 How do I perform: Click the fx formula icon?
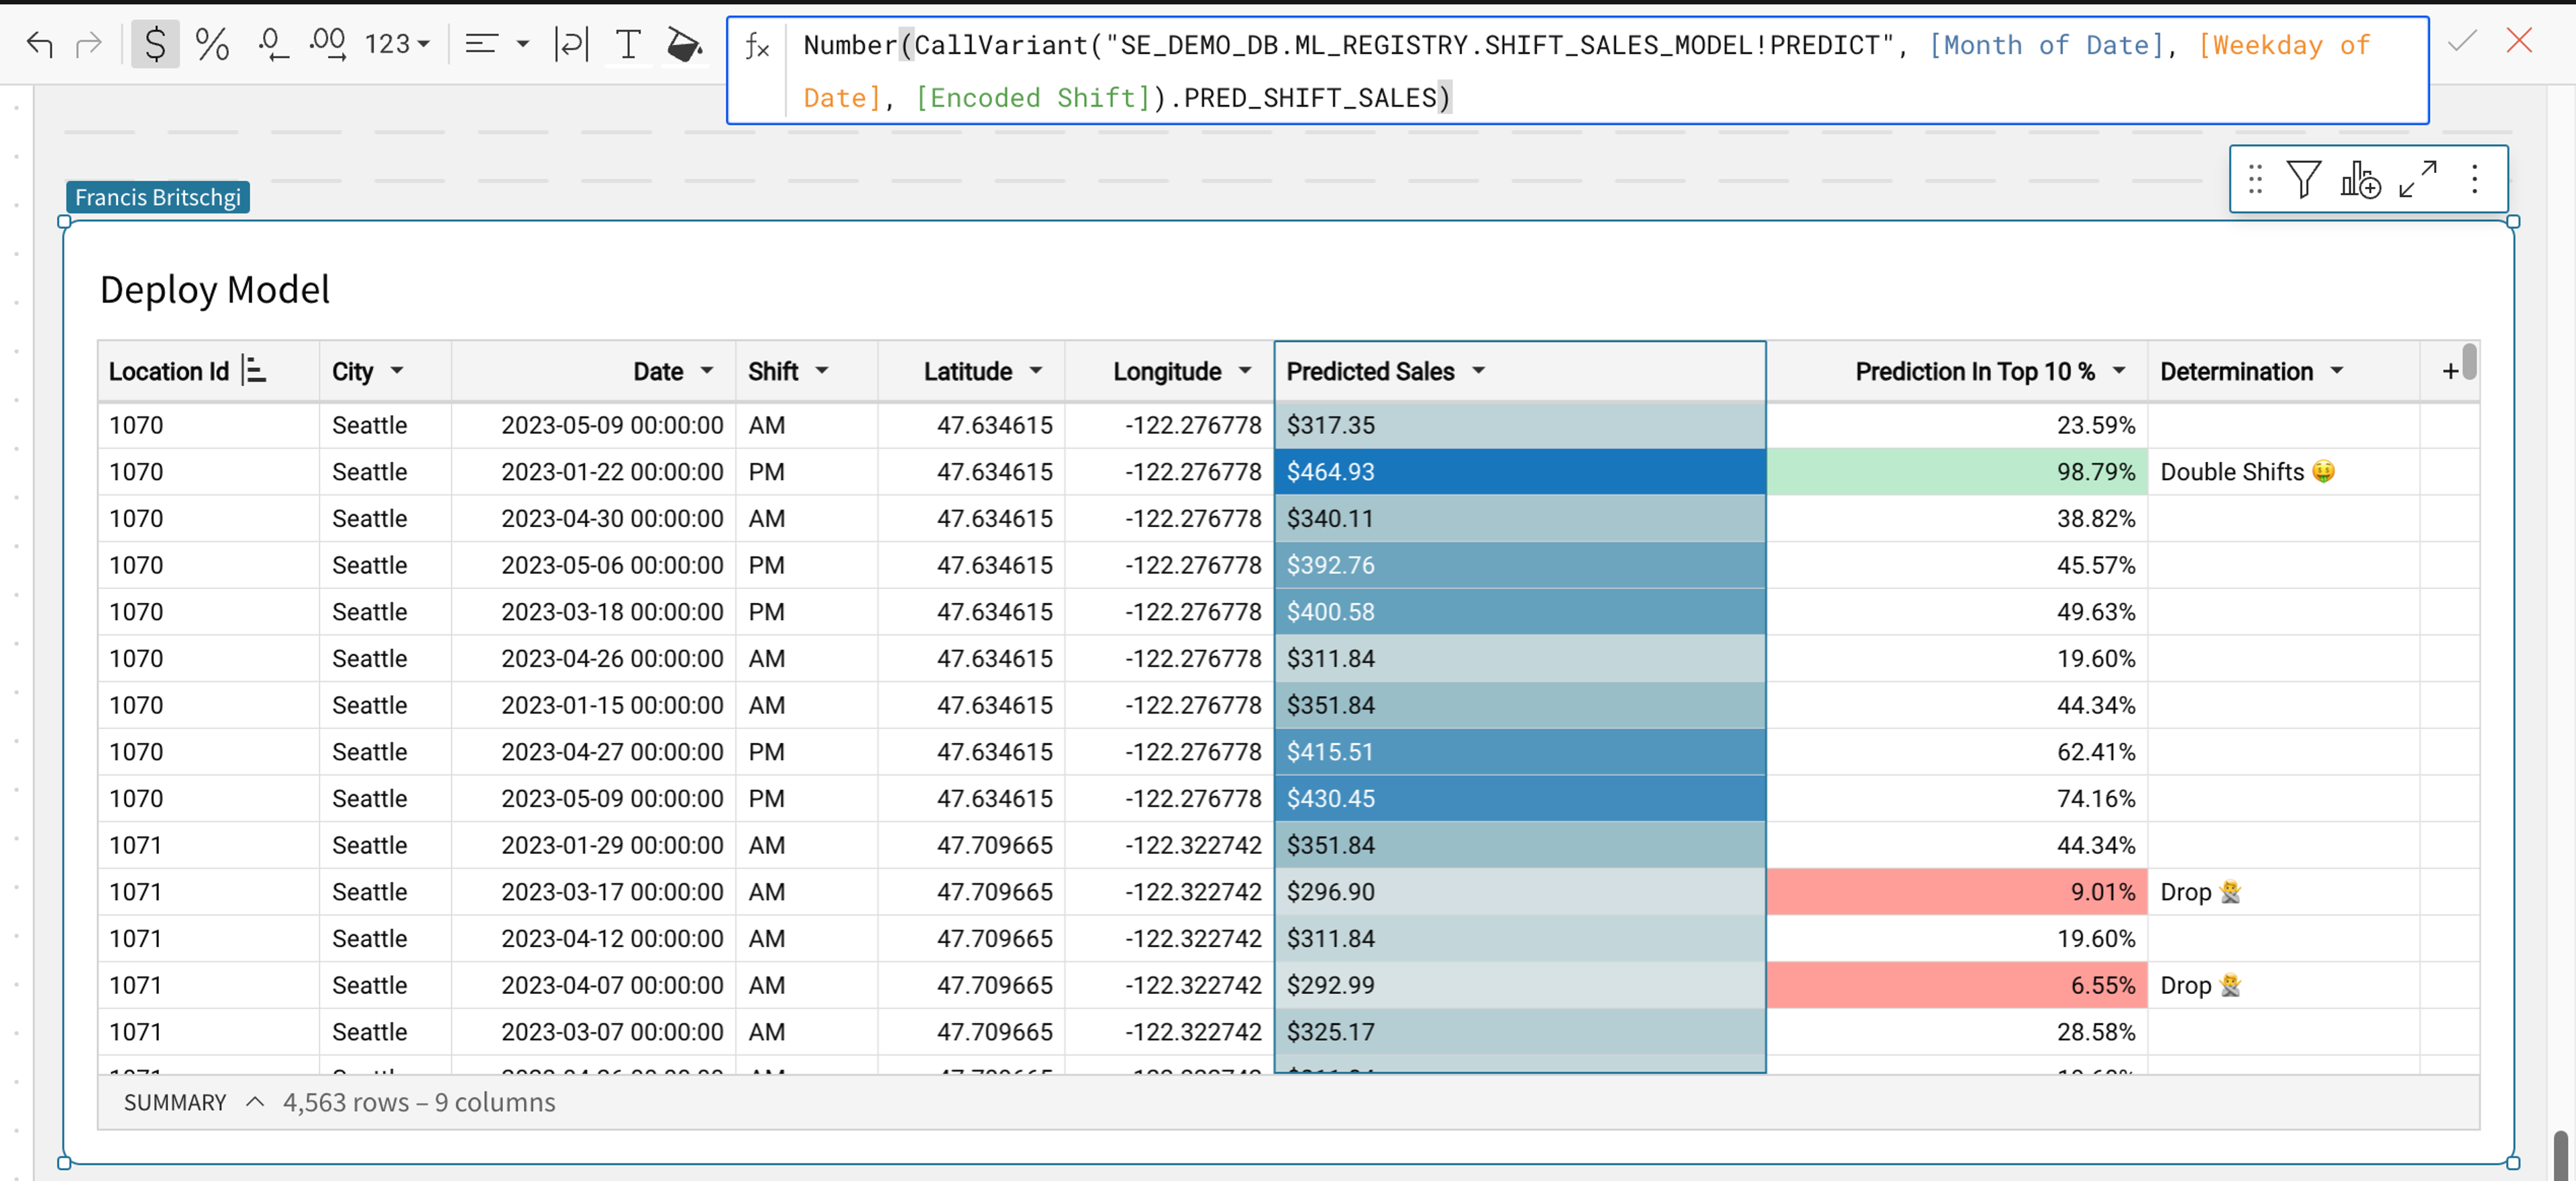(757, 46)
